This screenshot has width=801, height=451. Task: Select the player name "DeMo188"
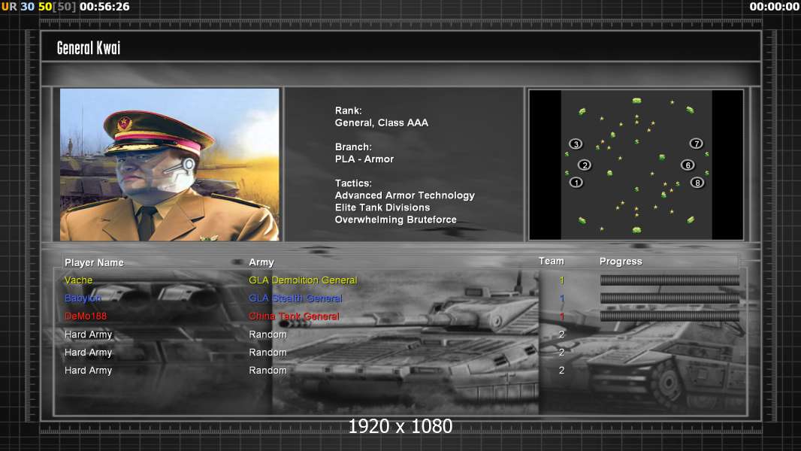[x=86, y=316]
